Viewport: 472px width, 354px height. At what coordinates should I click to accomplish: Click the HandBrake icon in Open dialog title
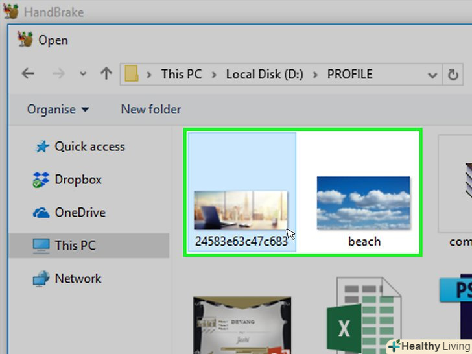(25, 40)
